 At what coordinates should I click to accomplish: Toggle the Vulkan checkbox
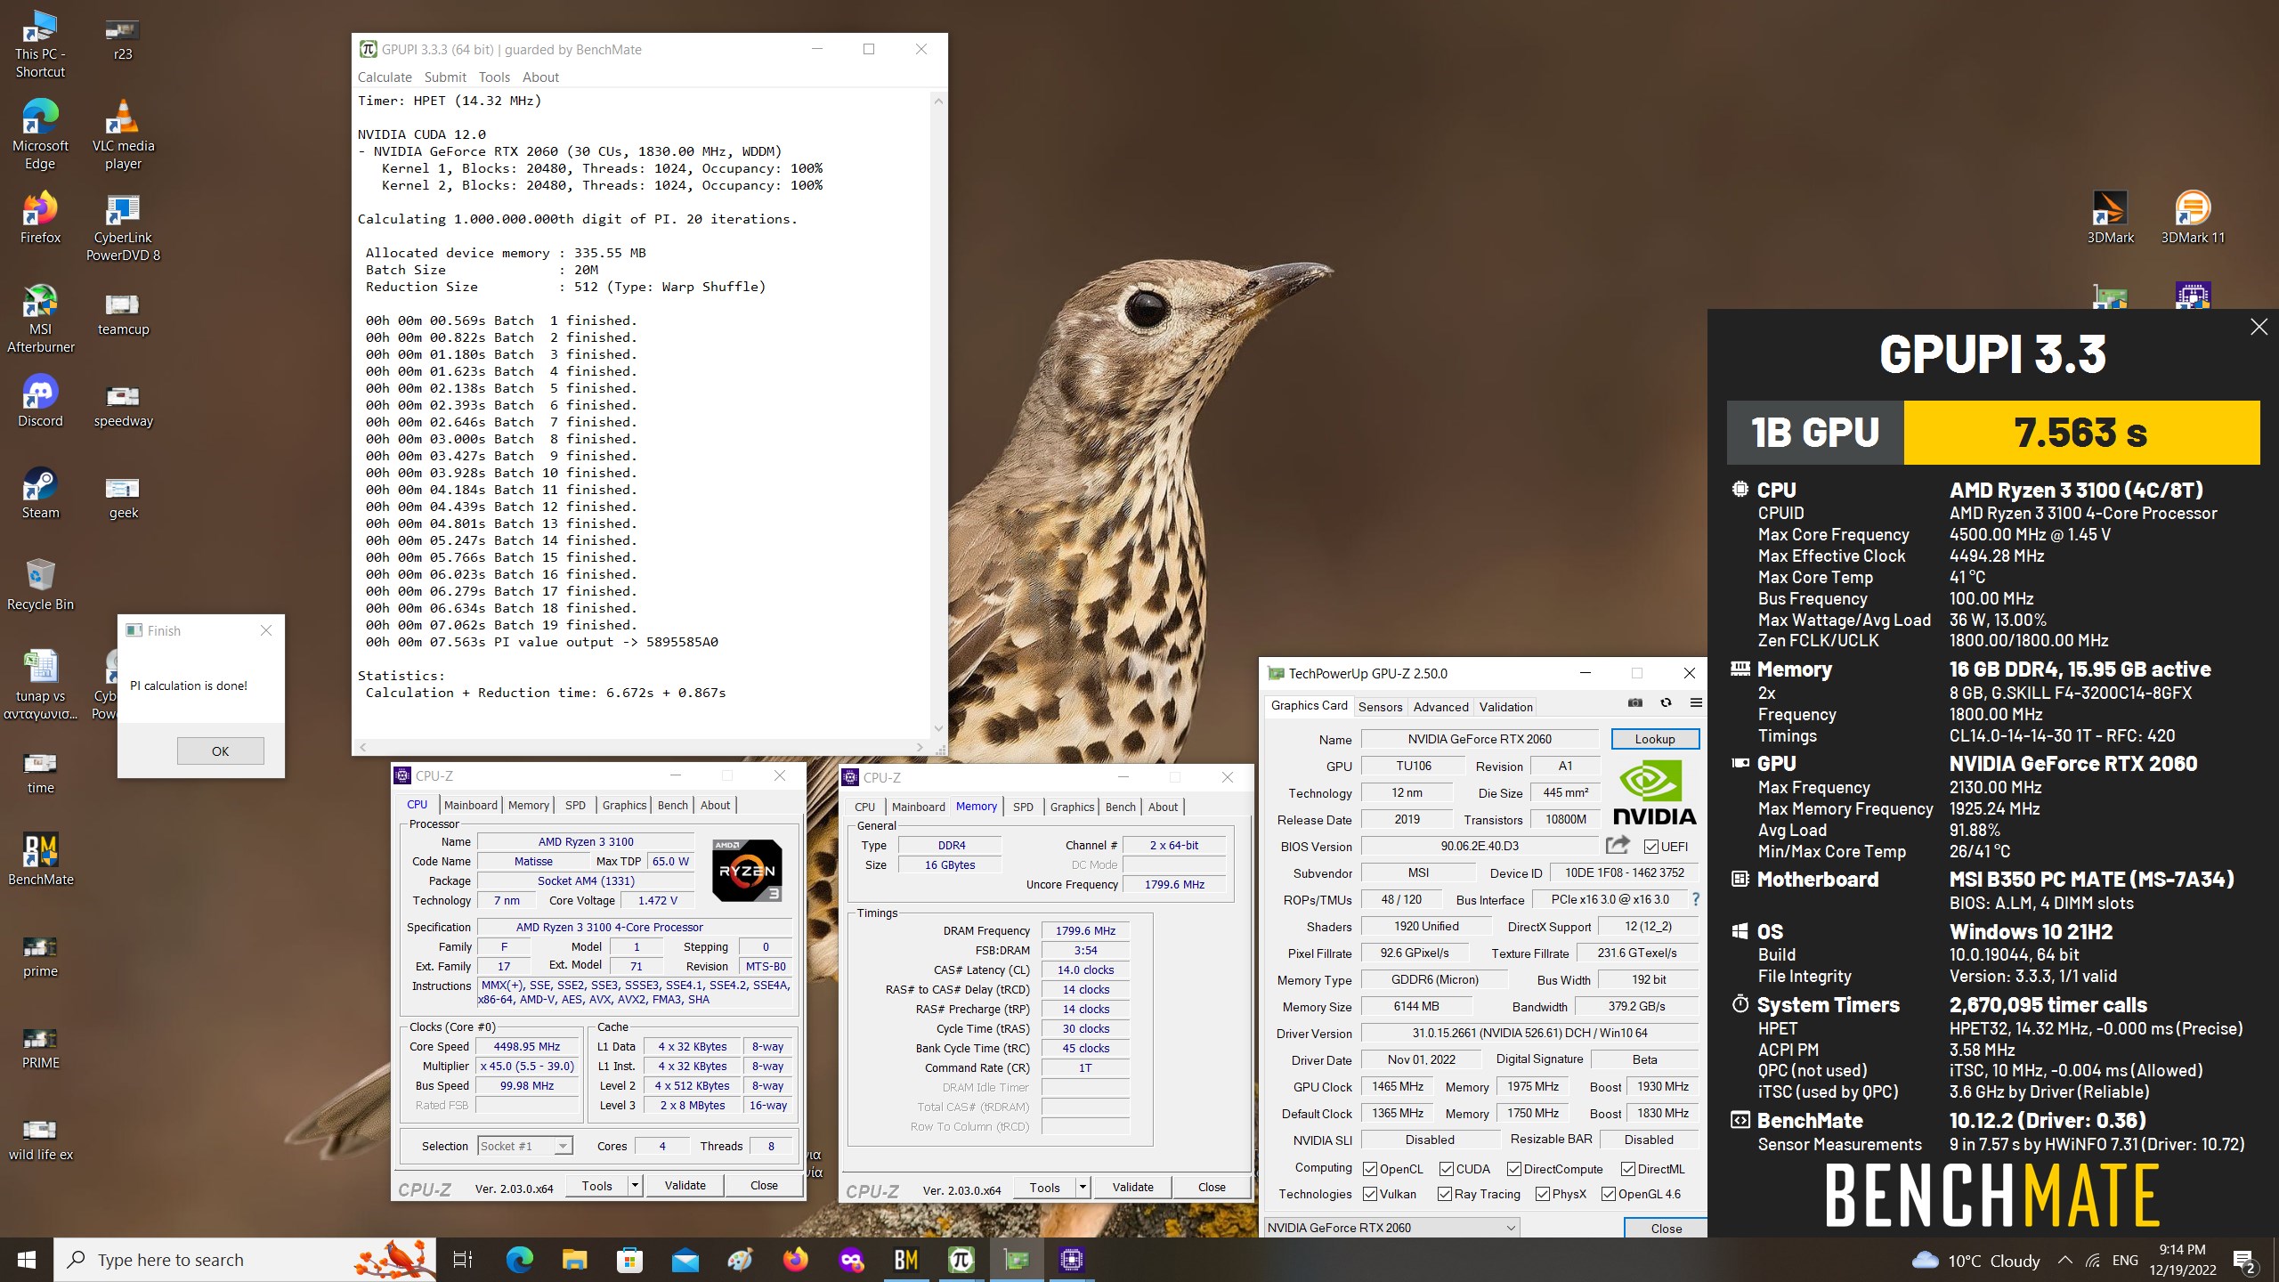click(x=1371, y=1194)
